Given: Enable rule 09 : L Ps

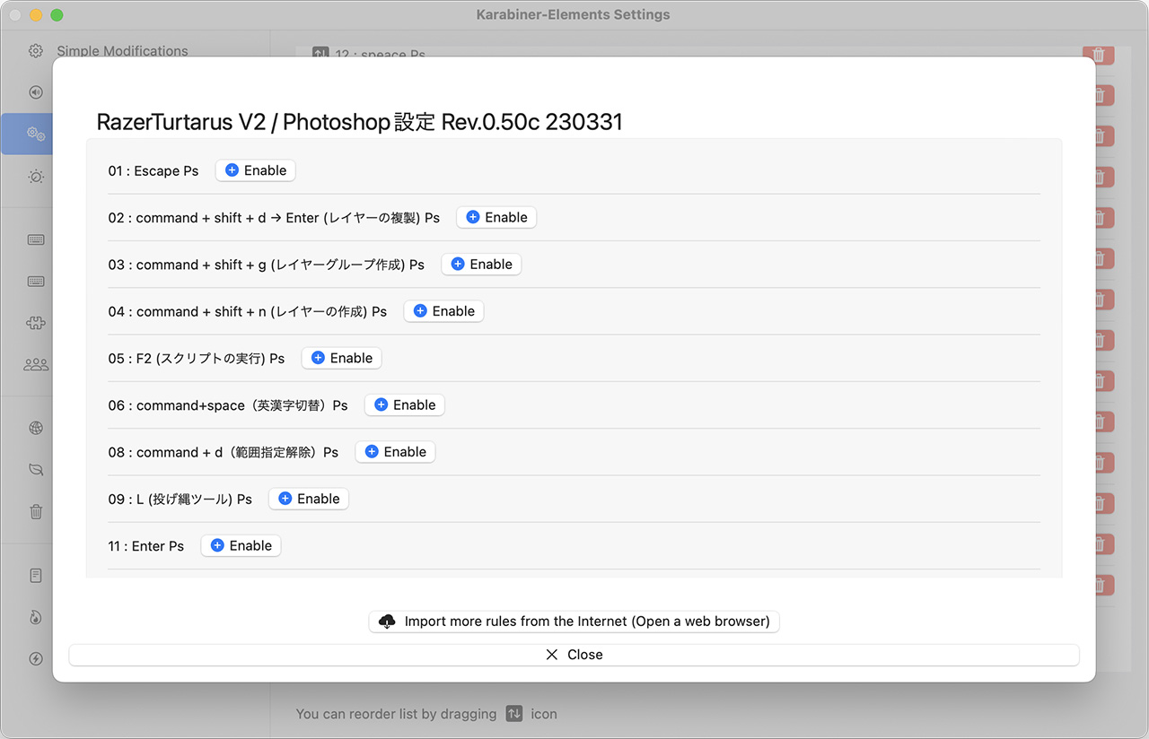Looking at the screenshot, I should [x=309, y=499].
